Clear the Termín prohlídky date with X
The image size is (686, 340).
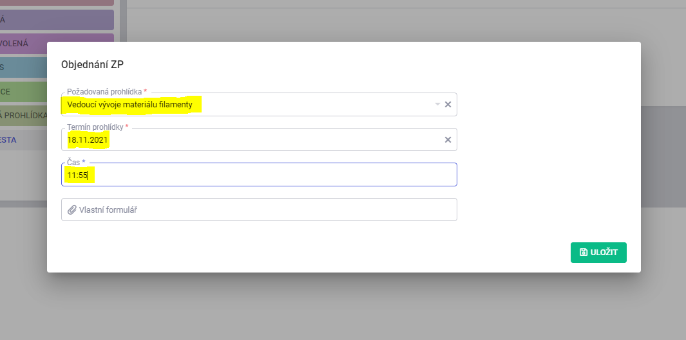click(448, 139)
